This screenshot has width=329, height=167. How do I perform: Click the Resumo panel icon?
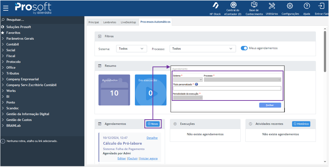point(100,66)
